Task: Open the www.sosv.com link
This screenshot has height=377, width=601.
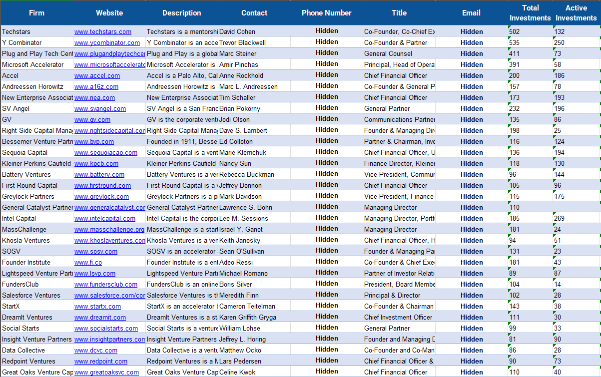Action: [x=96, y=251]
